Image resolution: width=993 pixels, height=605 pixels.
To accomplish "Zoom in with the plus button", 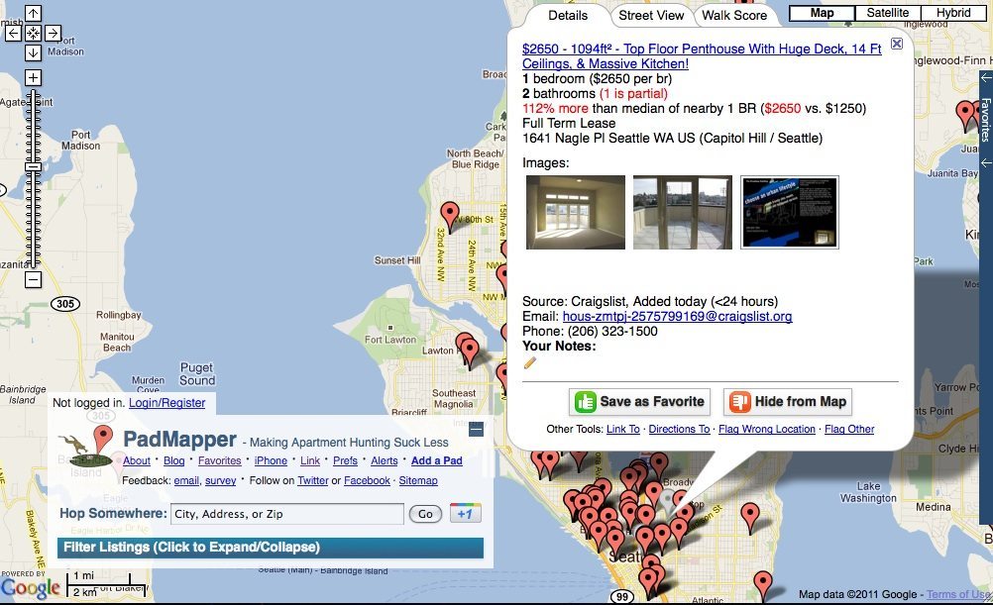I will pos(33,77).
